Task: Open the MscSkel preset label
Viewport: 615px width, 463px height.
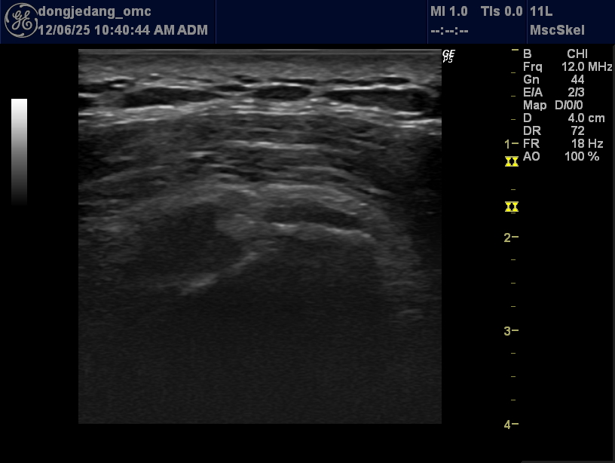Action: [557, 31]
